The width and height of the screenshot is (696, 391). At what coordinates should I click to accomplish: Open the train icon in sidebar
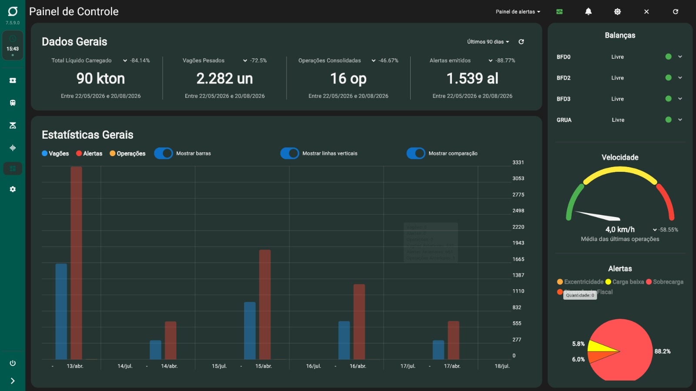coord(13,103)
